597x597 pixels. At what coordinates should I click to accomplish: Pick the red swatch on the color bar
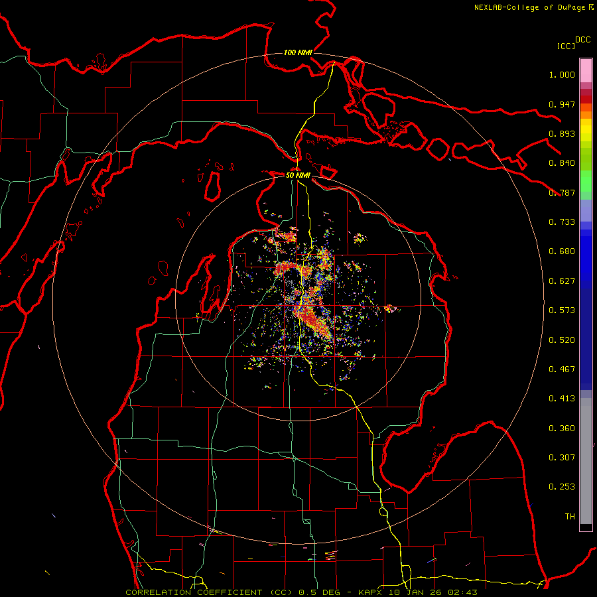586,99
